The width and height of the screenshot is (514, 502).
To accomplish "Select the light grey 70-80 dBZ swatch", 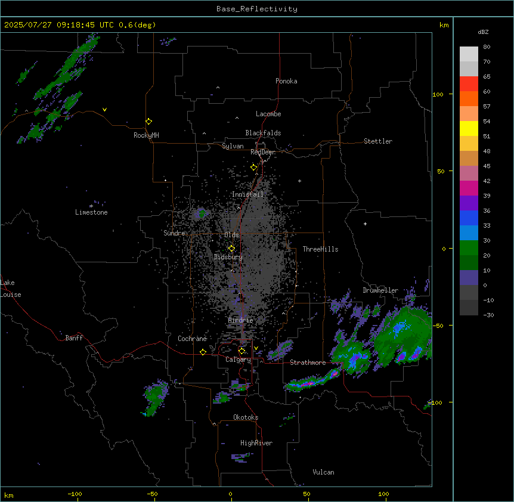I will (469, 54).
